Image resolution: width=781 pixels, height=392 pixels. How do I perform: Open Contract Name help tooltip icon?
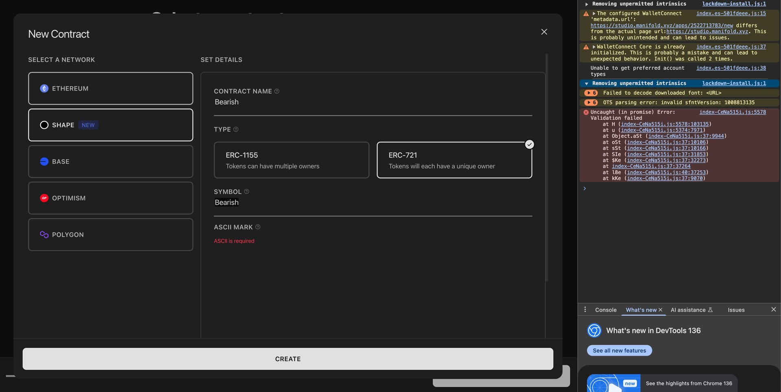pos(277,91)
